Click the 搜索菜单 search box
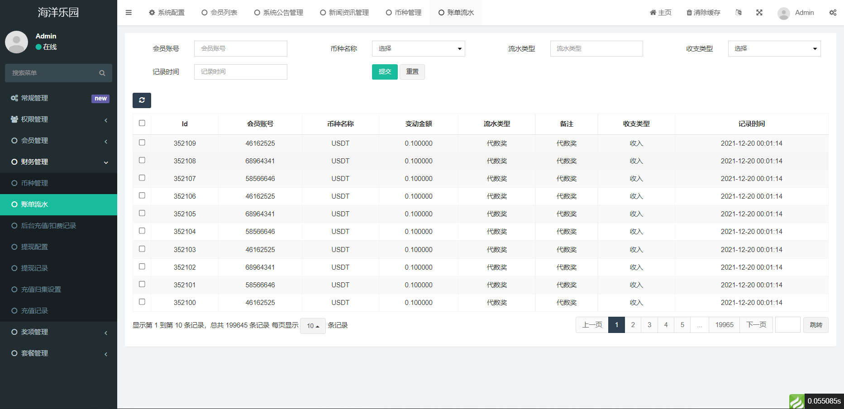 58,73
